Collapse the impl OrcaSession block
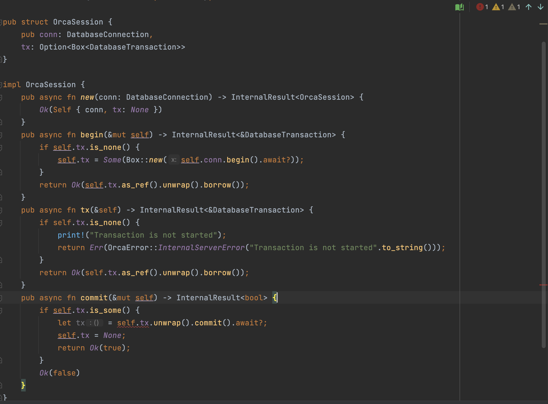The image size is (548, 404). pyautogui.click(x=1, y=85)
